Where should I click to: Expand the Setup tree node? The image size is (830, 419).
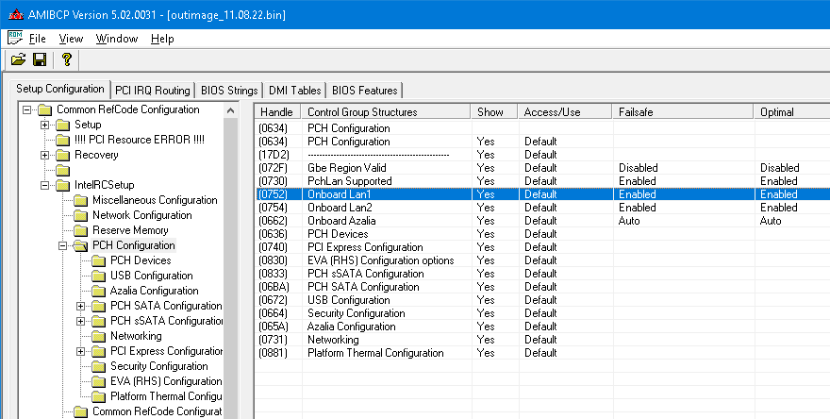coord(44,125)
